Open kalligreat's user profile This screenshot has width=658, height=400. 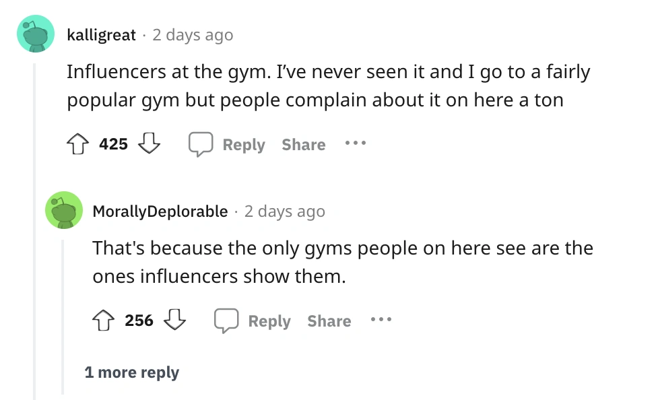(x=102, y=34)
